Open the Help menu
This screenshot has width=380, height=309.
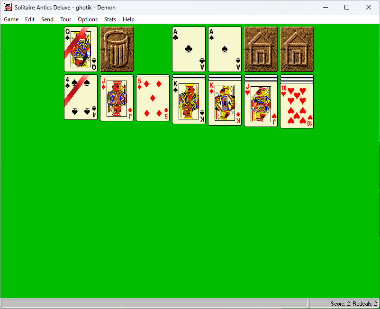click(128, 19)
